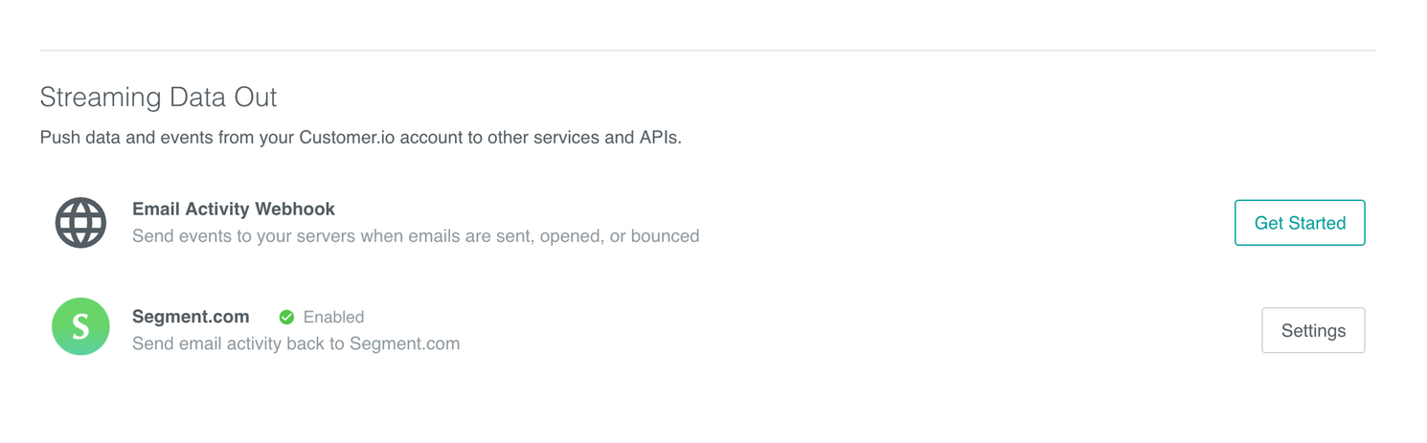
Task: Click the 'Push data and events' subtitle text
Action: [x=360, y=137]
